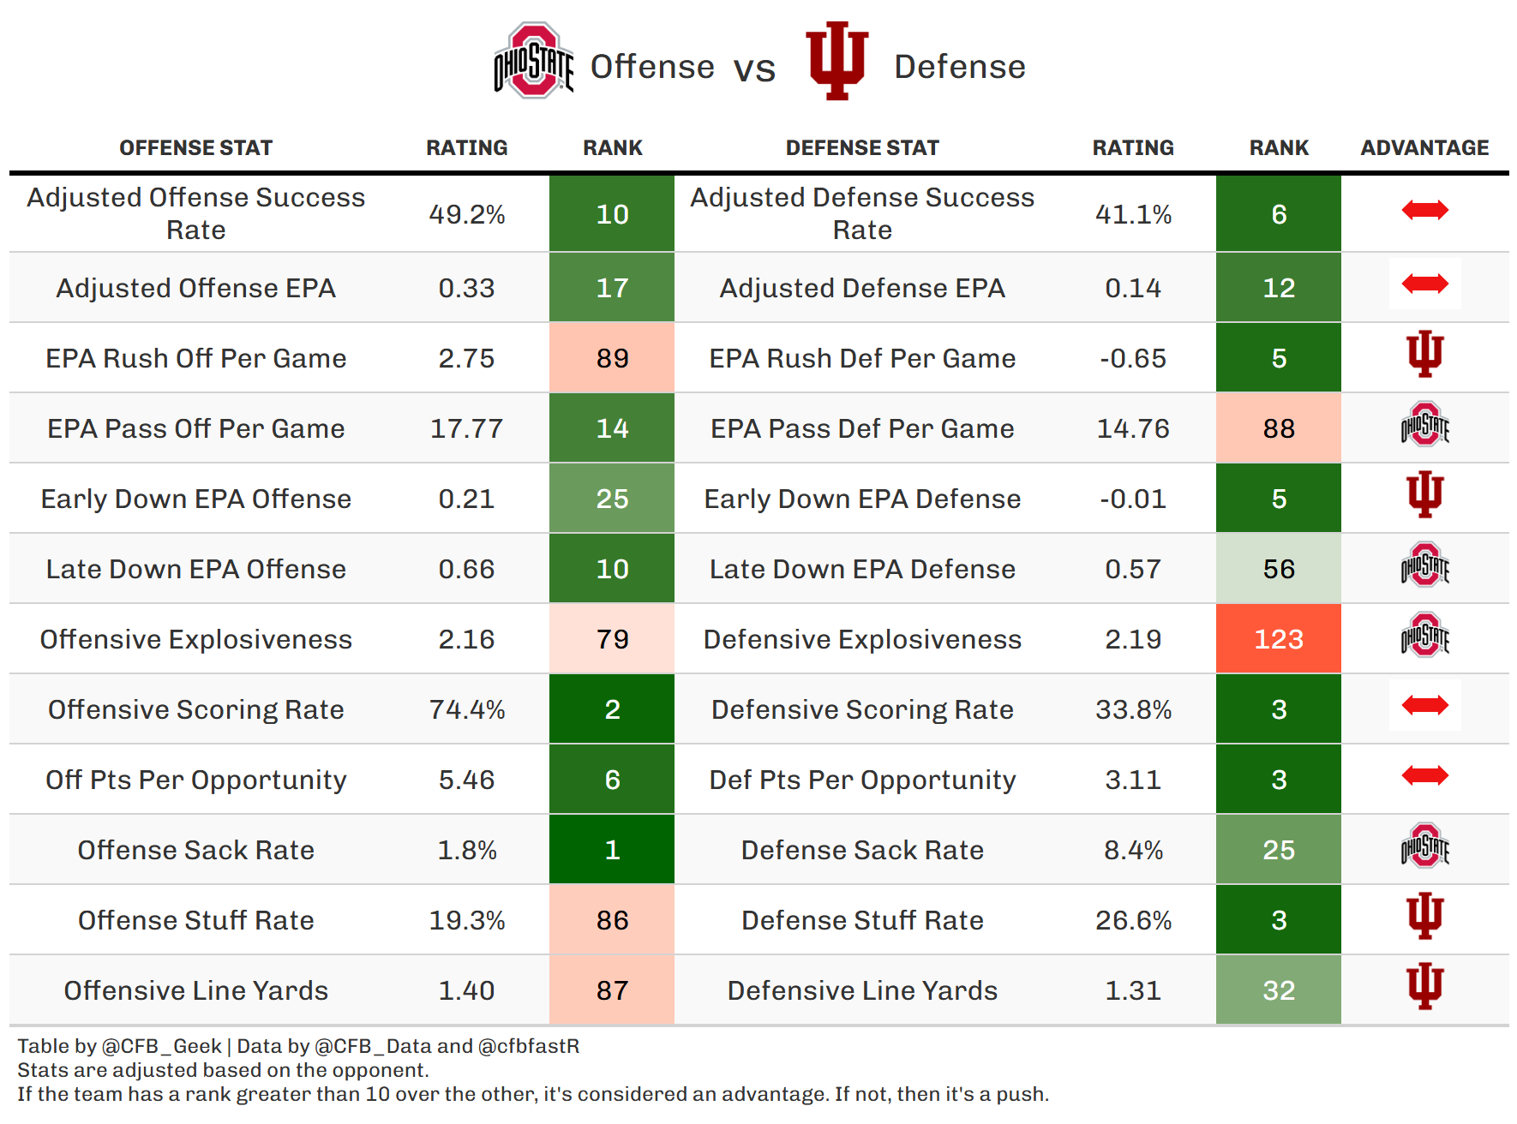Select the Offensive Explosiveness stat label
1517x1124 pixels.
click(x=195, y=639)
